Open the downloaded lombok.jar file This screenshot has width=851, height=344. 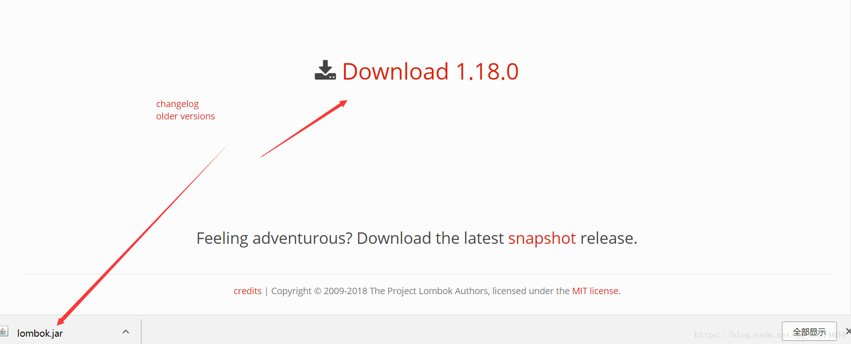[x=40, y=333]
